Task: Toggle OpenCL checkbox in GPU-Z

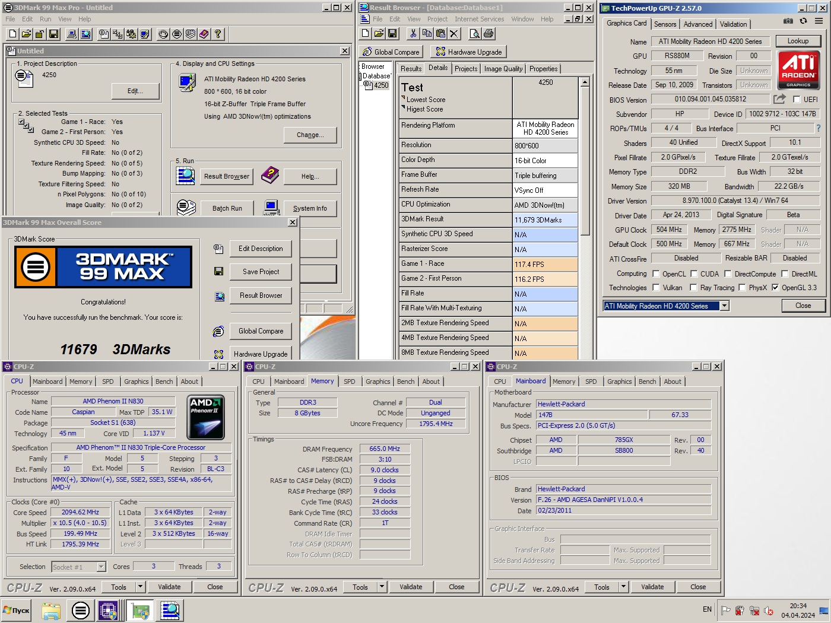Action: click(656, 274)
